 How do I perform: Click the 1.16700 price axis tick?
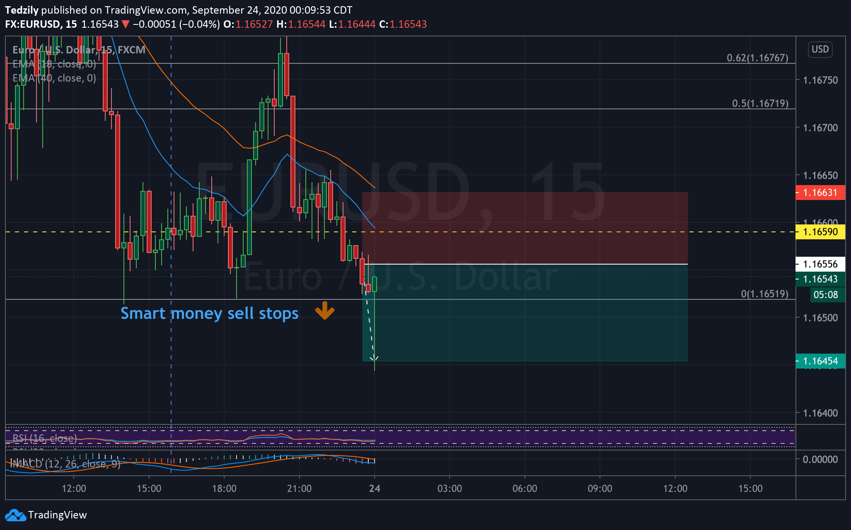[x=820, y=128]
